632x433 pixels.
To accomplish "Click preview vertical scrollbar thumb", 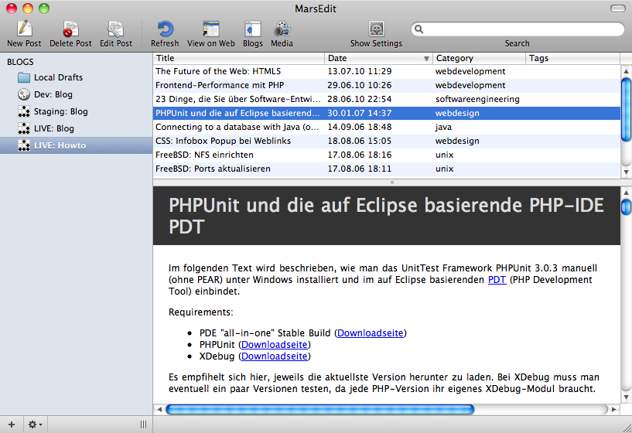I will pyautogui.click(x=626, y=207).
